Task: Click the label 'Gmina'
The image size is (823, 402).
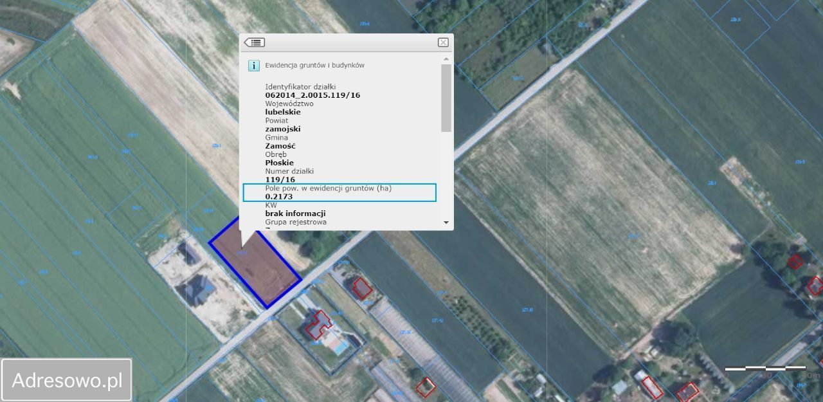Action: tap(276, 137)
